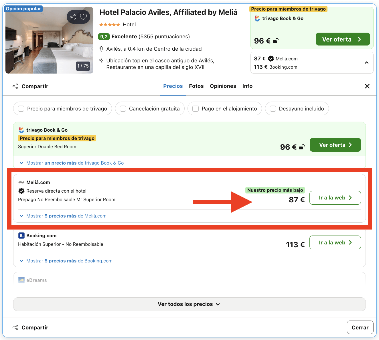Click Ir a la web for Meliá.com offer
This screenshot has height=340, width=379.
335,198
